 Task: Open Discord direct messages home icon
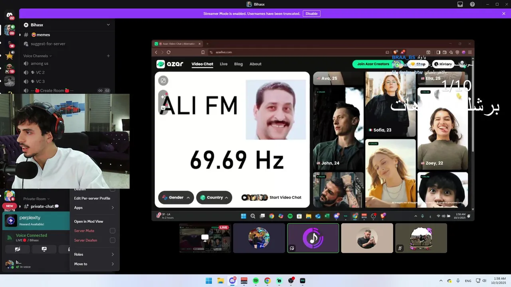click(x=10, y=15)
